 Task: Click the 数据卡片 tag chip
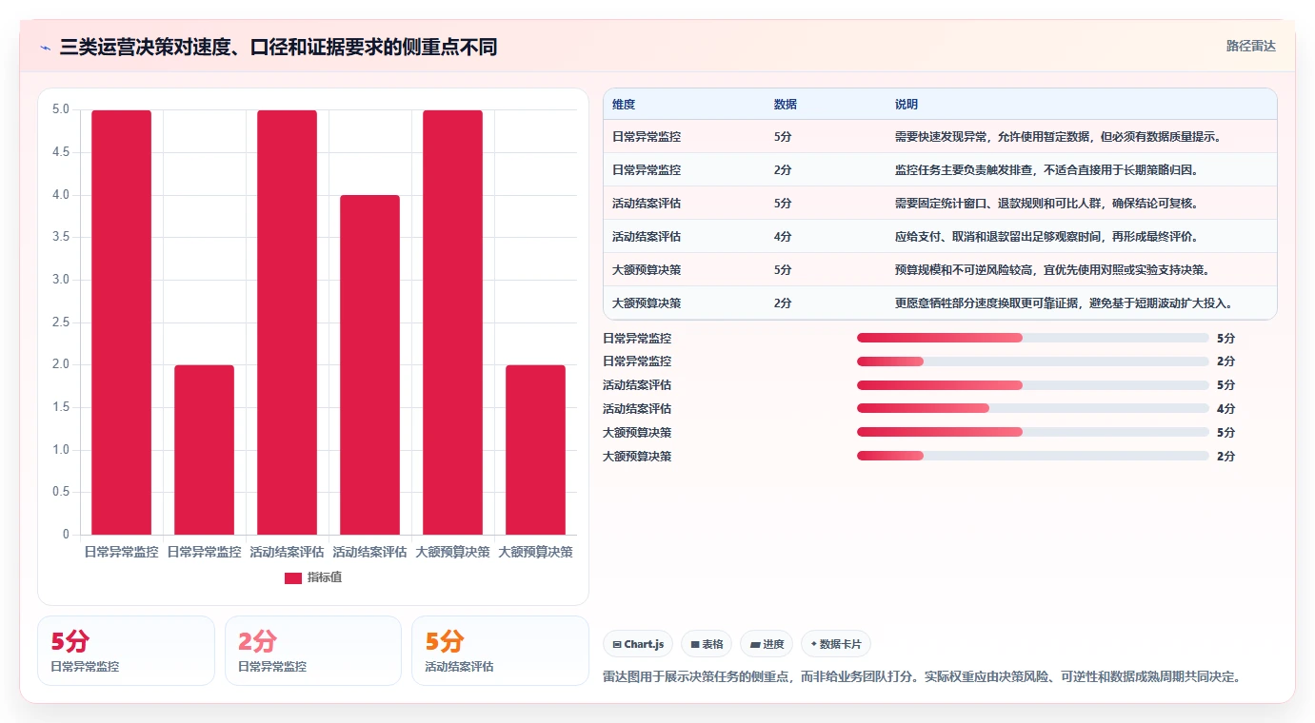(x=836, y=644)
